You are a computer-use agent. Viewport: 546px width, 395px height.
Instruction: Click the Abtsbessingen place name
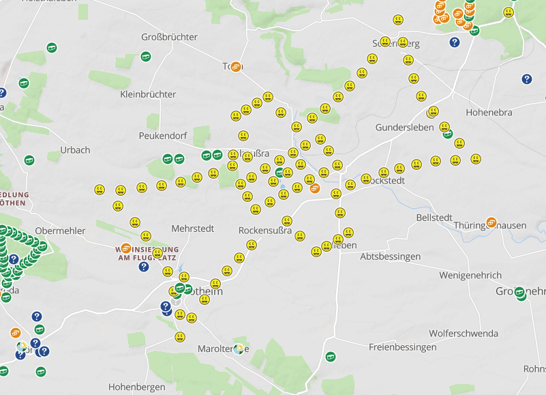[x=390, y=257]
